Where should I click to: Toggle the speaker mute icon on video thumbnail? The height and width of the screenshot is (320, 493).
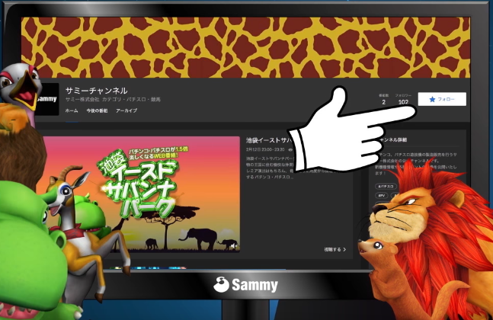(233, 246)
